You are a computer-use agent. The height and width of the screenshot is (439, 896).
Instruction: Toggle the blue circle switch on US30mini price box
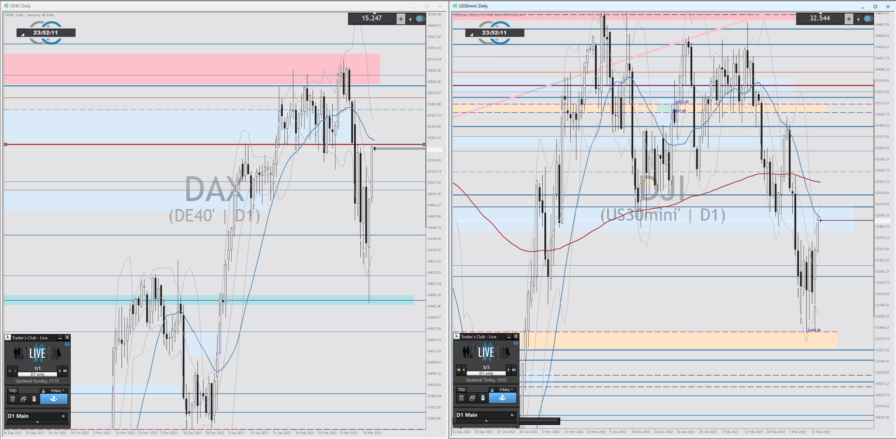coord(868,19)
